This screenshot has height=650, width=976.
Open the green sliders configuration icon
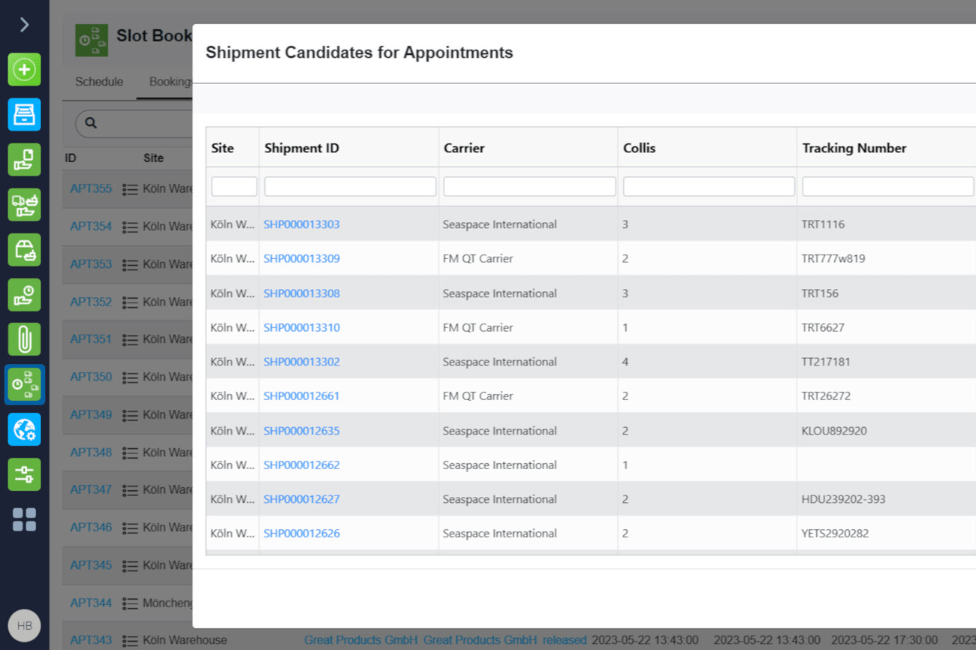(x=24, y=474)
